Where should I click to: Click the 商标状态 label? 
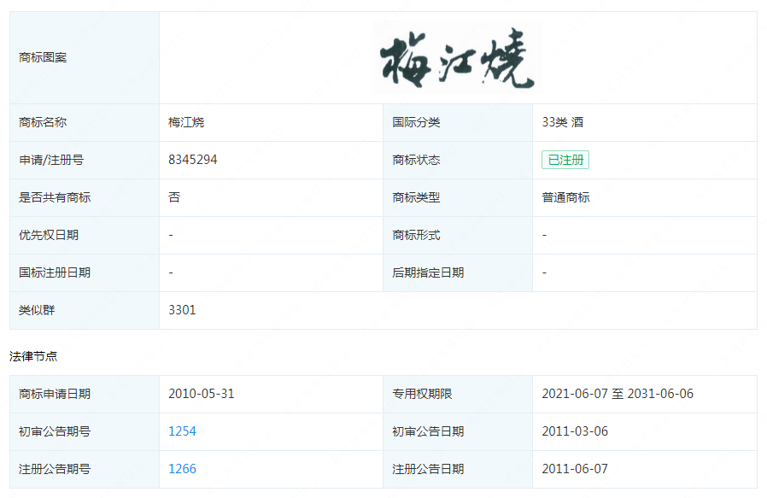[416, 160]
